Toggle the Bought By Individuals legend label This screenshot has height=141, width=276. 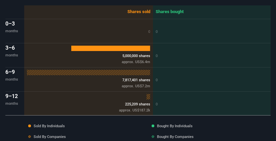[x=174, y=126]
